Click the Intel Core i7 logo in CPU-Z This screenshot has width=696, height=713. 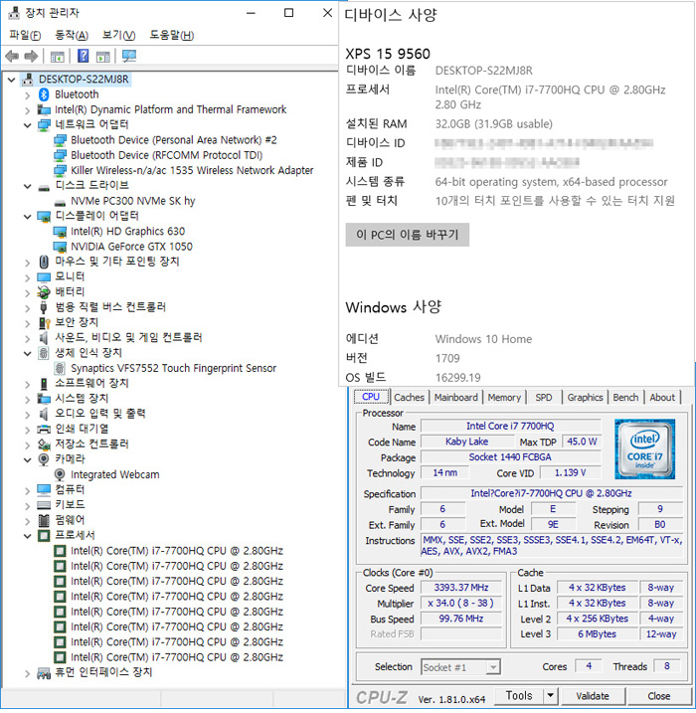click(x=644, y=449)
